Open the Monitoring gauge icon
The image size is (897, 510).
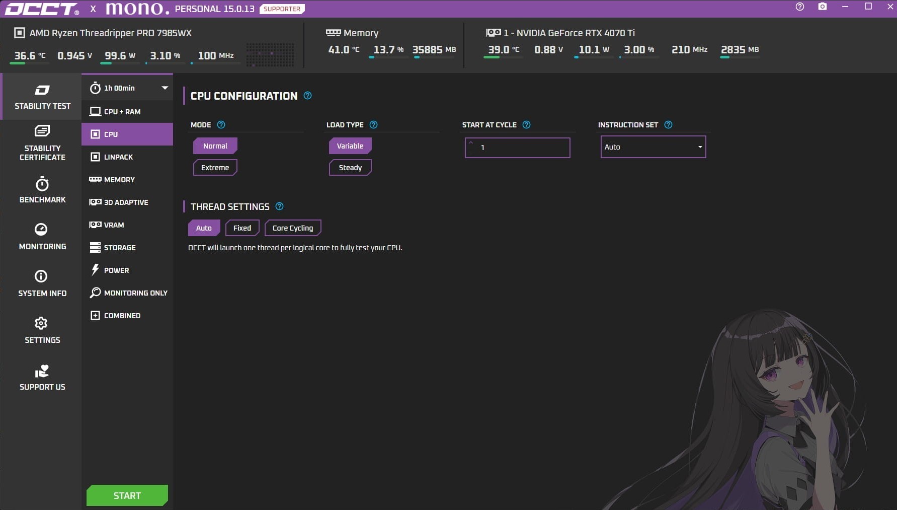tap(41, 230)
